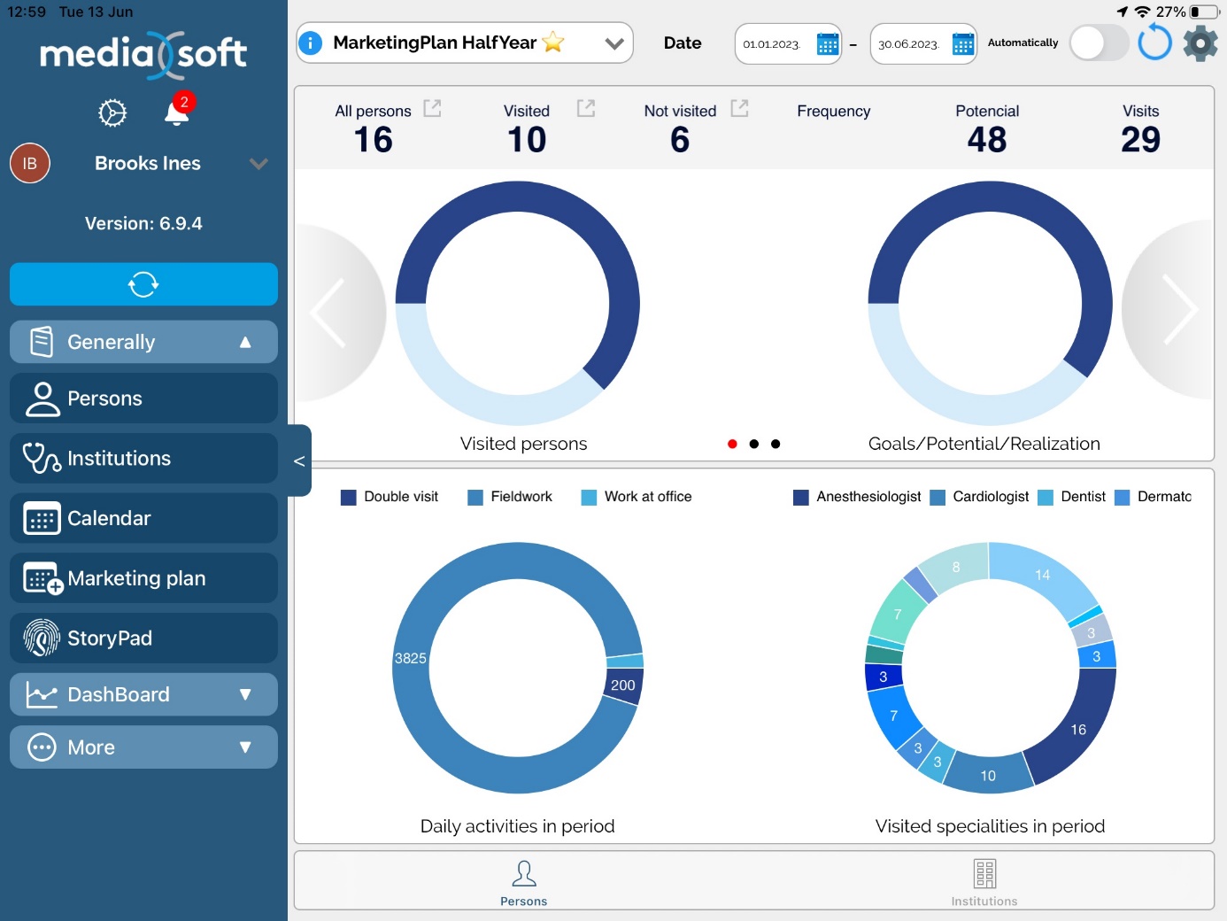1227x921 pixels.
Task: Open the Visited persons export icon
Action: pos(586,108)
